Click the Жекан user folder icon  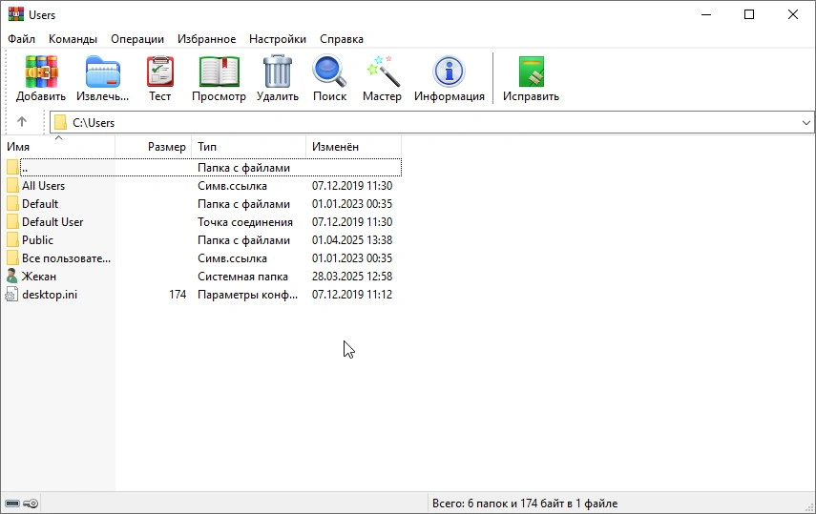pos(12,277)
